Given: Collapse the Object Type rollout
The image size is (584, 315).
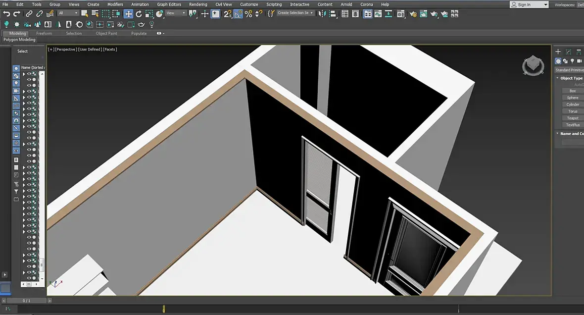Looking at the screenshot, I should 569,78.
